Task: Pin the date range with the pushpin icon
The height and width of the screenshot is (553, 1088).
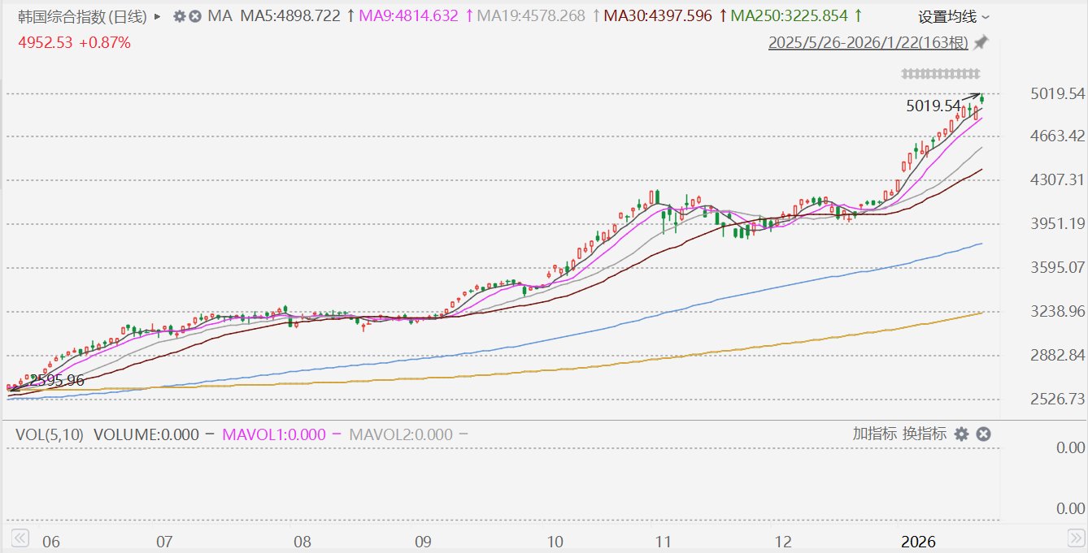Action: click(x=981, y=42)
